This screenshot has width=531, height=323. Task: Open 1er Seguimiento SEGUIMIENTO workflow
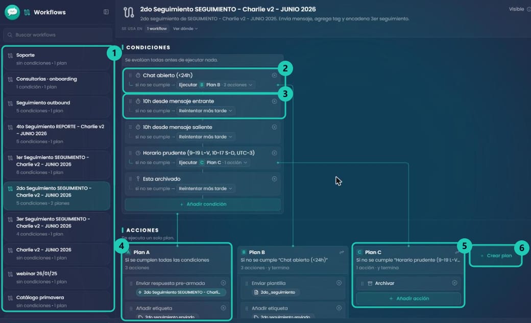pos(57,164)
